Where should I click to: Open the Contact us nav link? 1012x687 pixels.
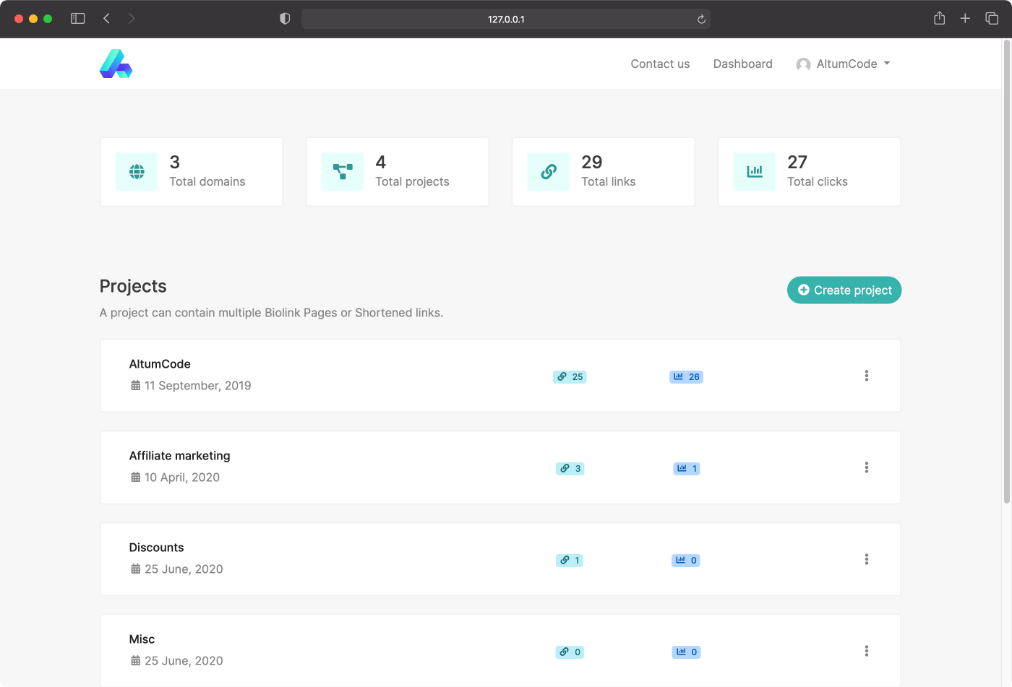click(660, 64)
